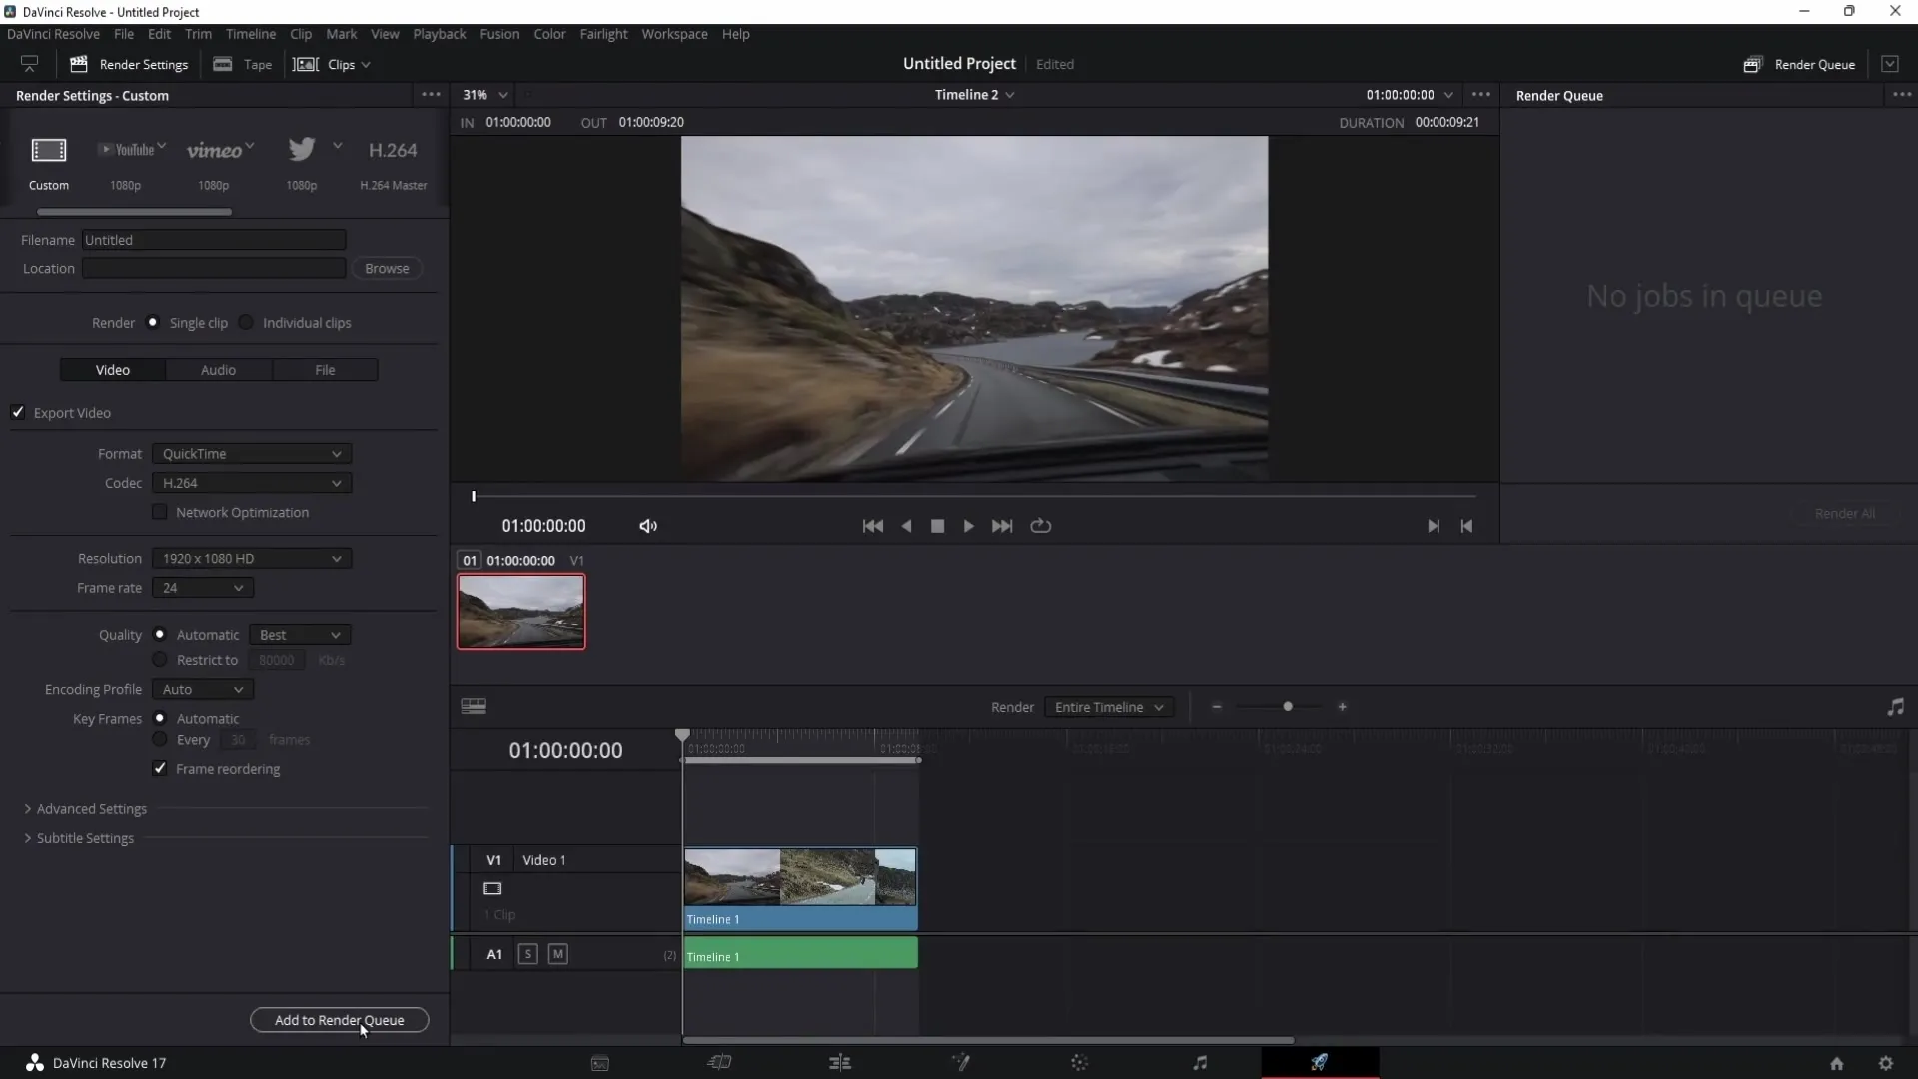
Task: Jump to last frame in viewer
Action: tap(1002, 526)
